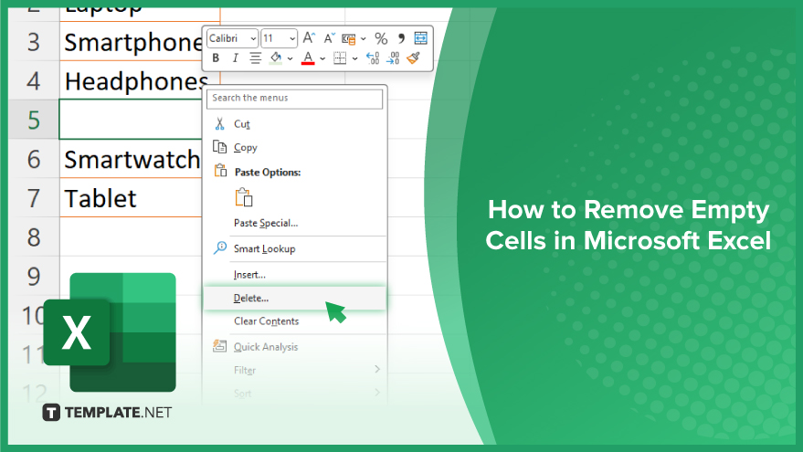The image size is (803, 452).
Task: Select the row 7 header
Action: click(x=34, y=197)
